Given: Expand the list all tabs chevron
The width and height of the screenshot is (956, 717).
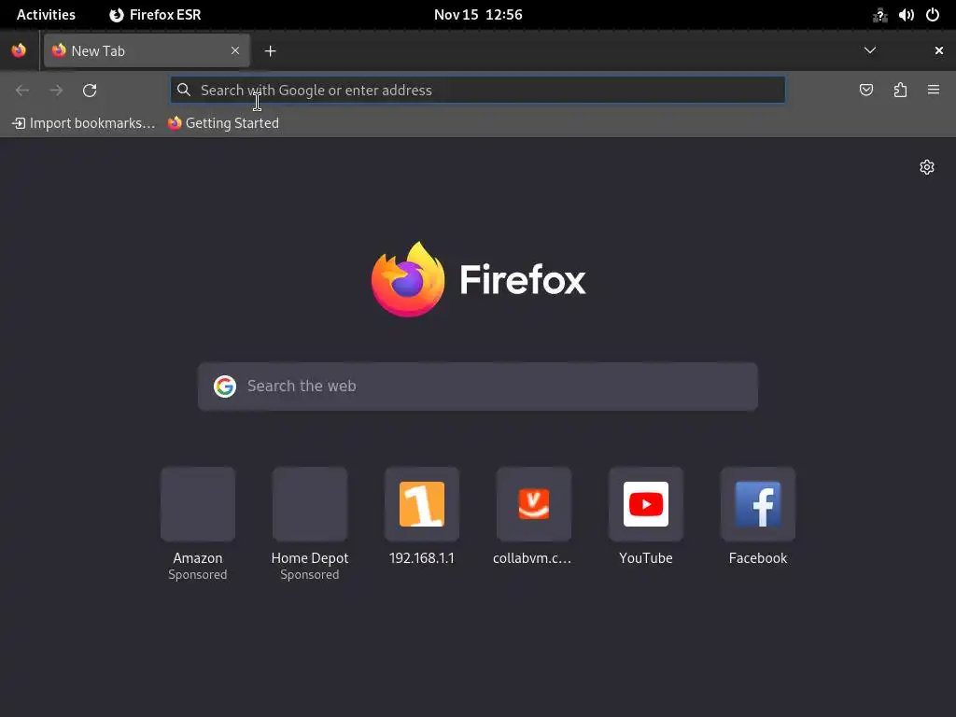Looking at the screenshot, I should point(870,50).
